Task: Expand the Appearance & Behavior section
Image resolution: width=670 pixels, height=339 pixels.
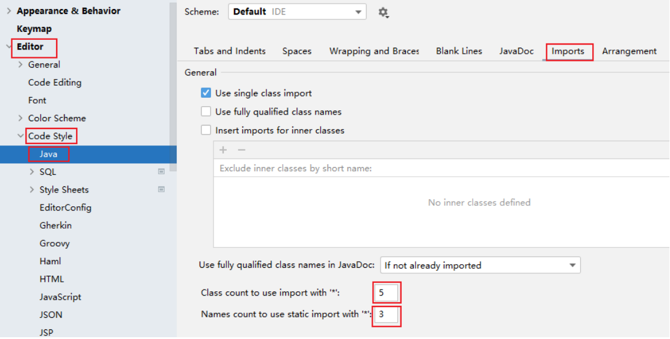Action: [8, 11]
